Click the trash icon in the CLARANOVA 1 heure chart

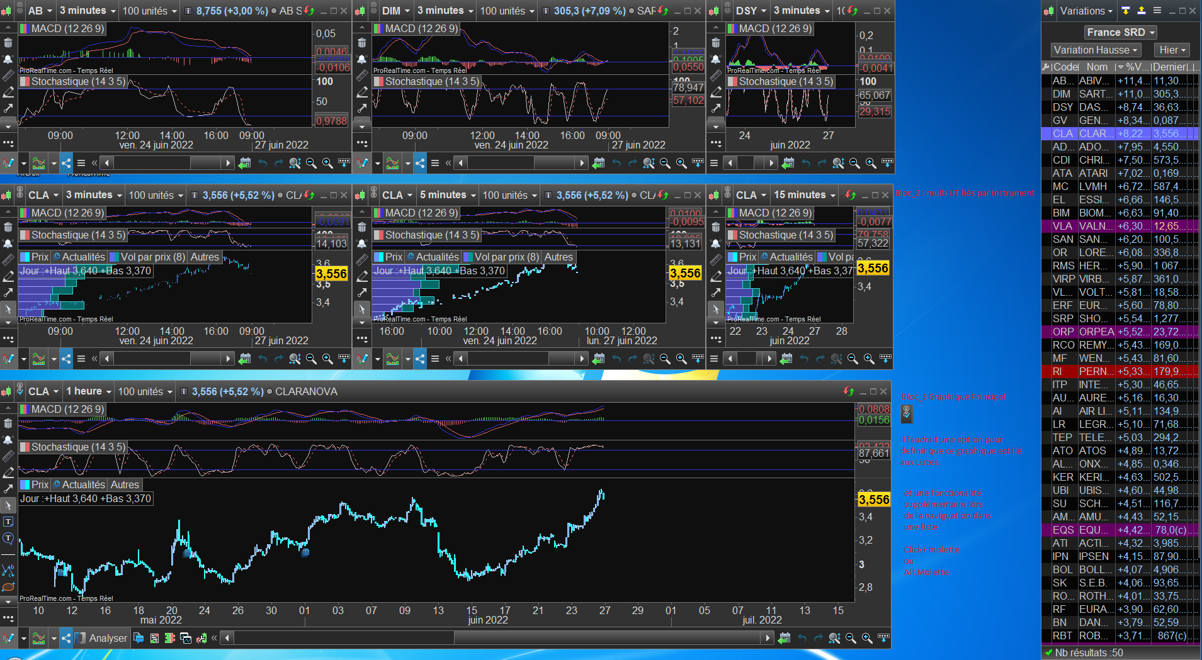coord(8,423)
